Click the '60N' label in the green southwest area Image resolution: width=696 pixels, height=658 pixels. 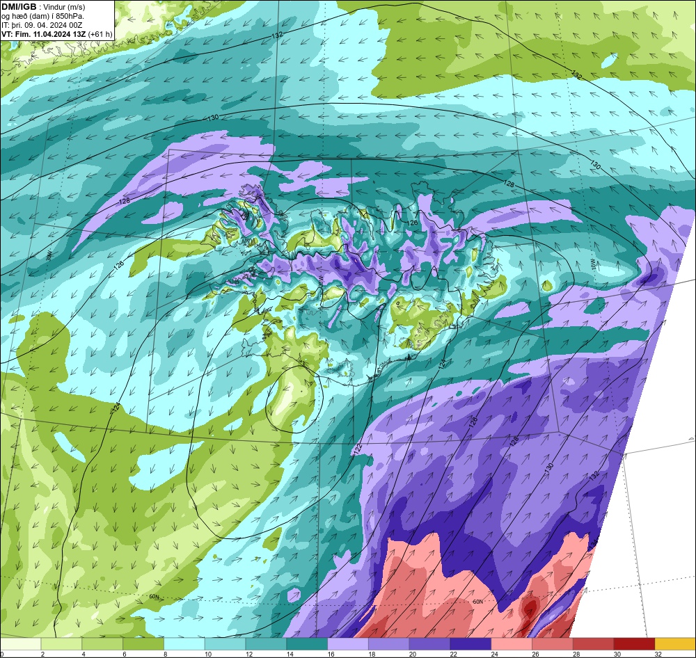(154, 597)
